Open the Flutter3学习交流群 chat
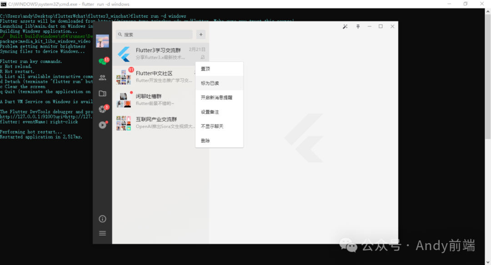 point(160,54)
